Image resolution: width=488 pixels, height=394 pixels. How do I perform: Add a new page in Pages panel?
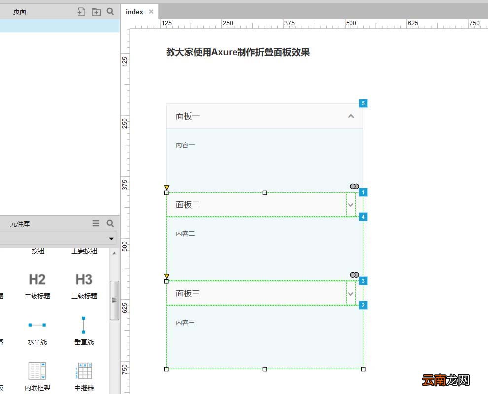[x=81, y=12]
